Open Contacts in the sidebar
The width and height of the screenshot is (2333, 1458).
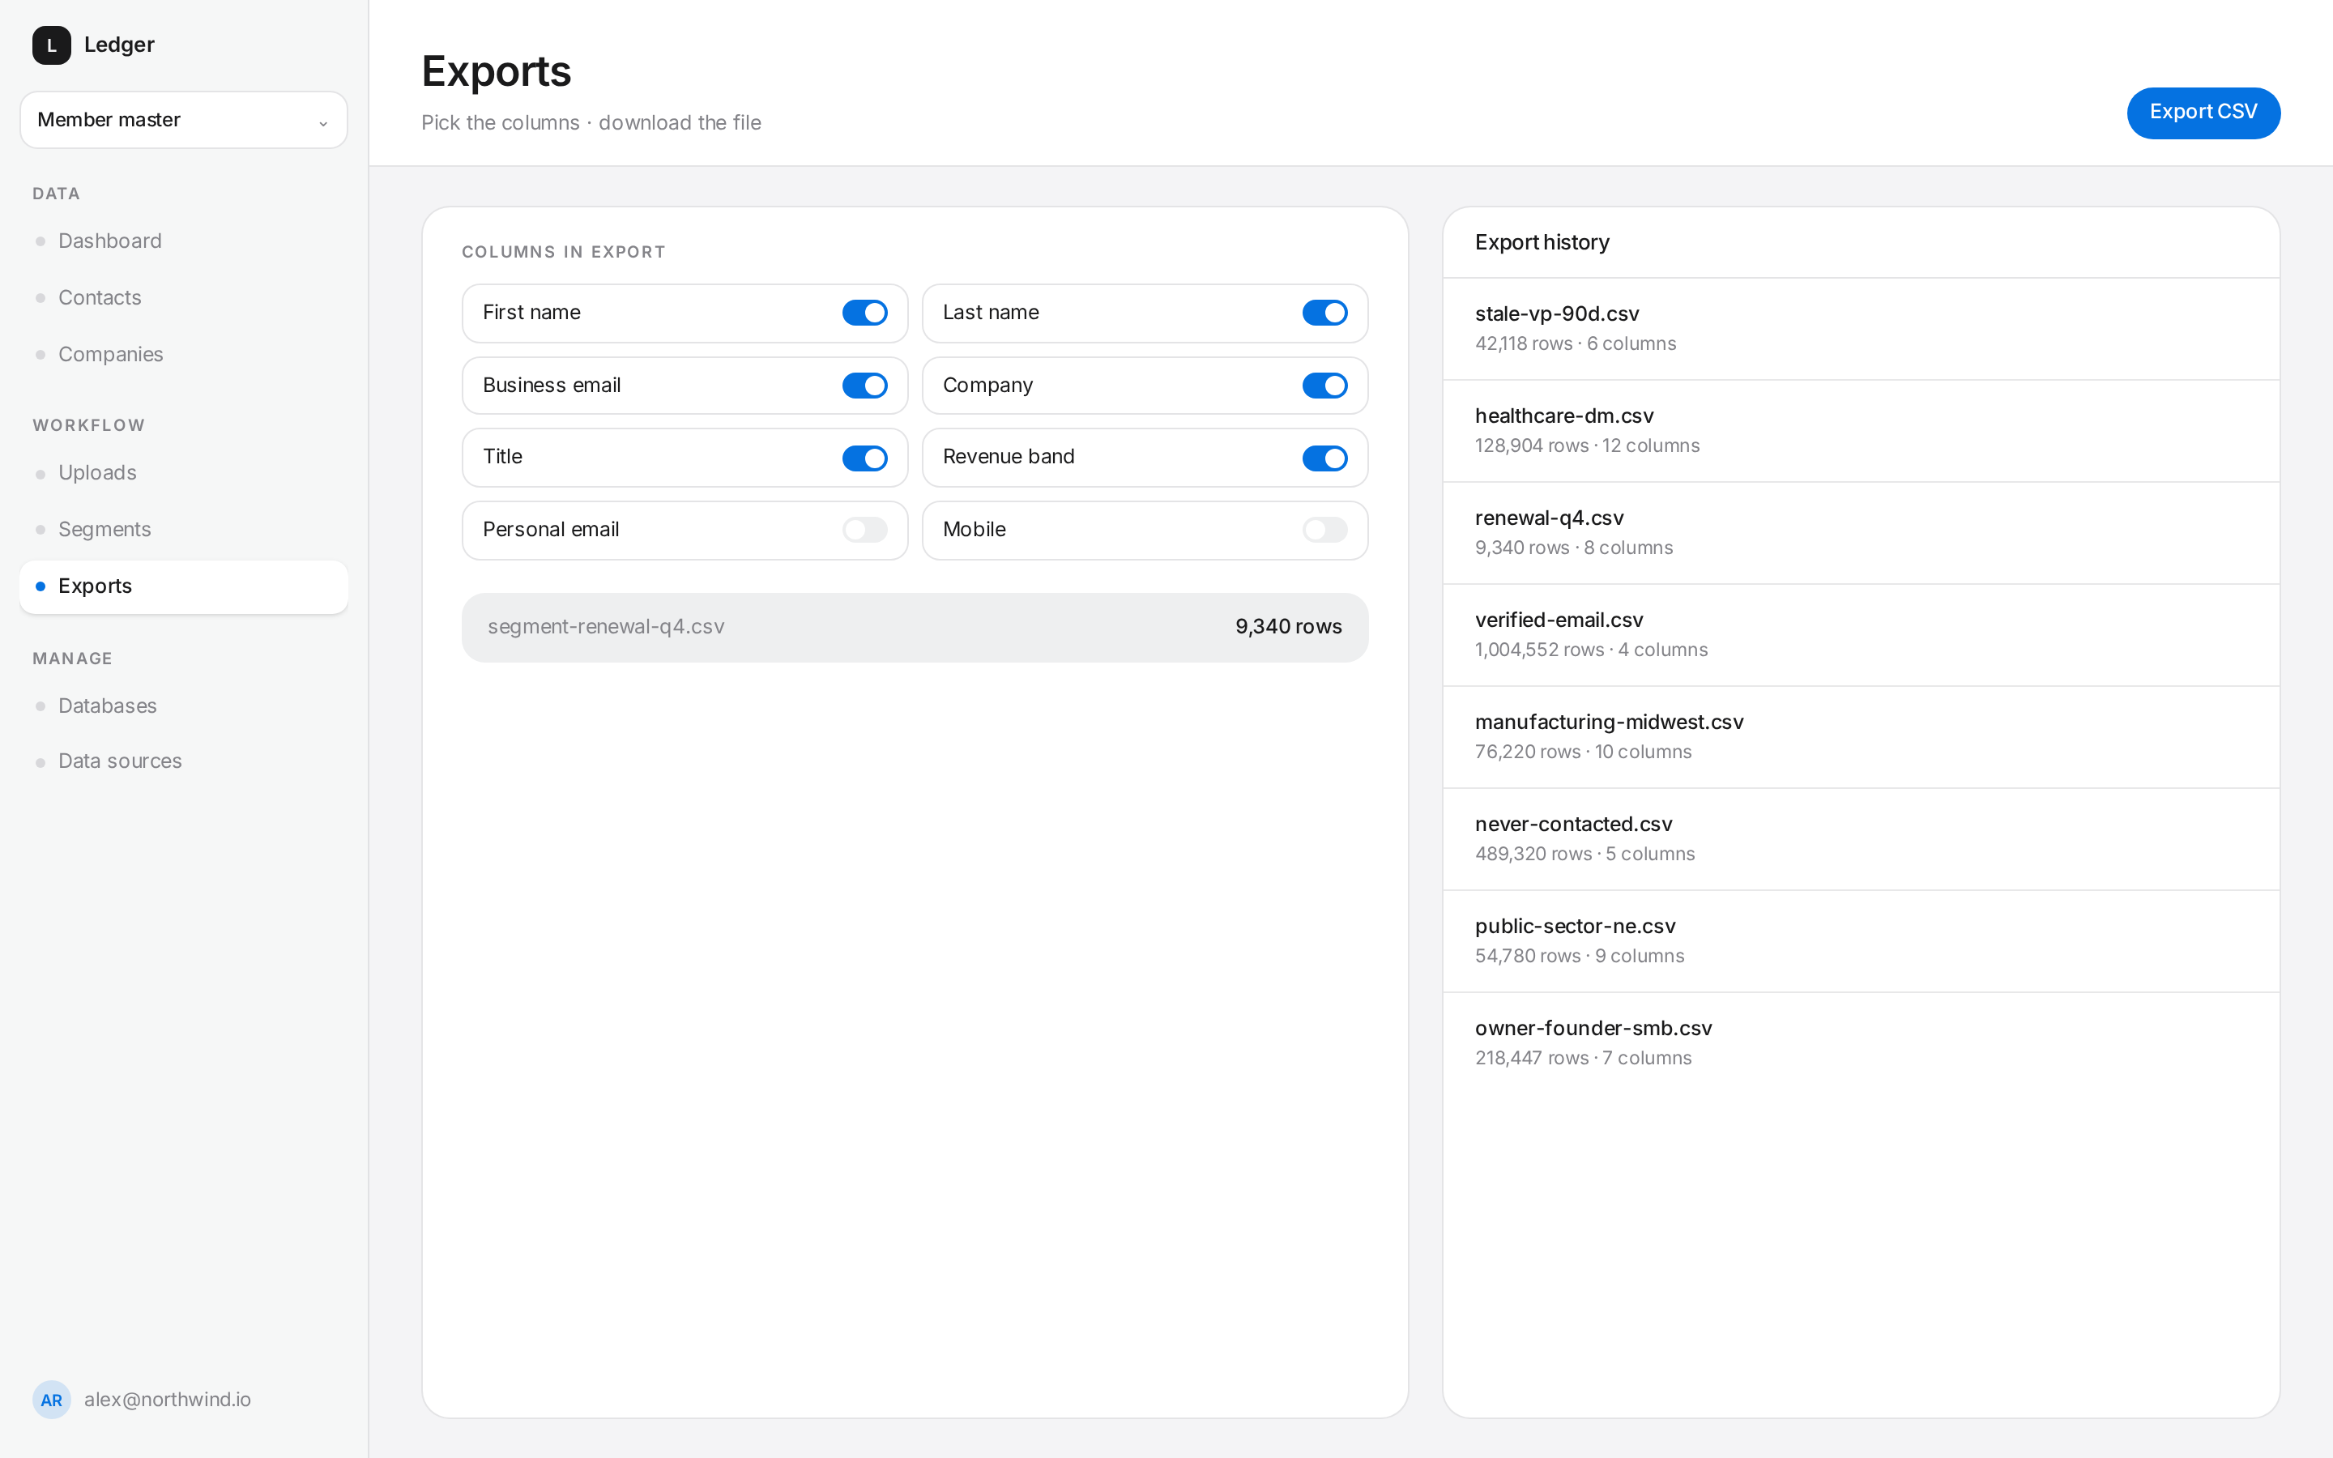tap(183, 298)
